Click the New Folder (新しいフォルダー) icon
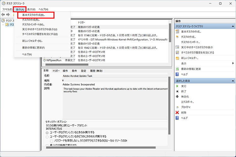This screenshot has height=157, width=236. click(x=177, y=58)
